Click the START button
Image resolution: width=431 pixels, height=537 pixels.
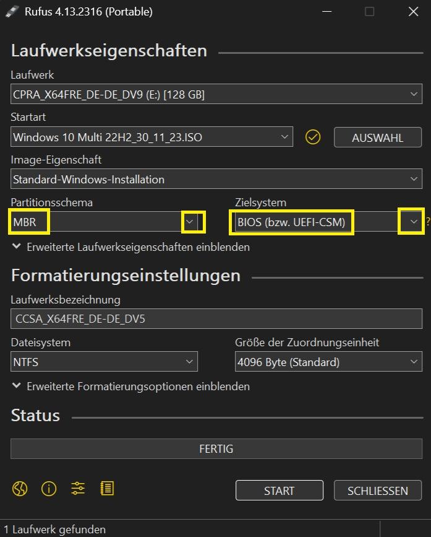click(280, 491)
